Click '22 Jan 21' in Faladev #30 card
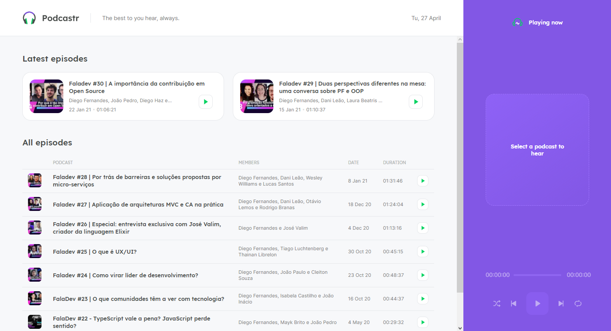Image resolution: width=611 pixels, height=331 pixels. (80, 110)
